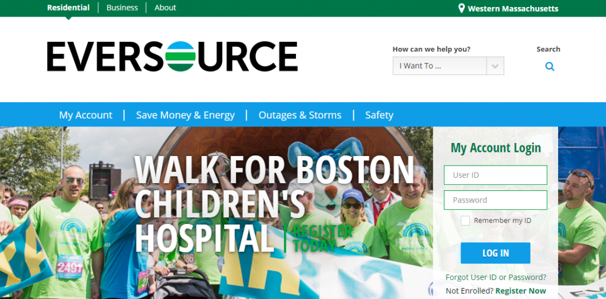Open the My Account menu

click(x=86, y=115)
